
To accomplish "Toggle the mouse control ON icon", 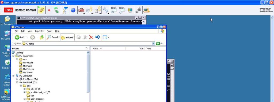I will point(56,10).
